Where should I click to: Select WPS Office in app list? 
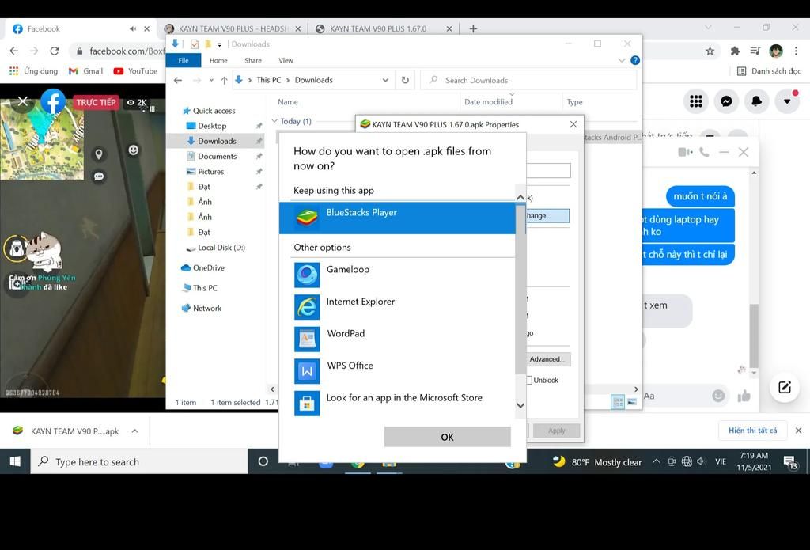point(397,371)
